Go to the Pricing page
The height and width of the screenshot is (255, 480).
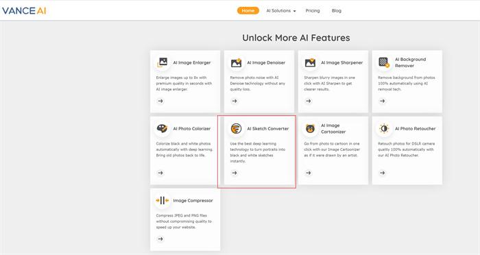click(313, 11)
